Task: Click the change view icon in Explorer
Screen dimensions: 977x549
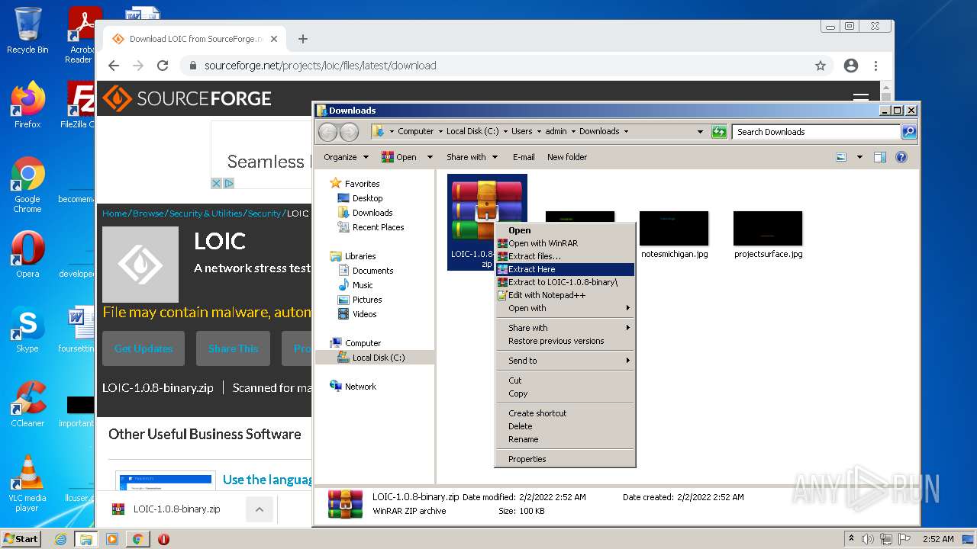Action: tap(841, 157)
